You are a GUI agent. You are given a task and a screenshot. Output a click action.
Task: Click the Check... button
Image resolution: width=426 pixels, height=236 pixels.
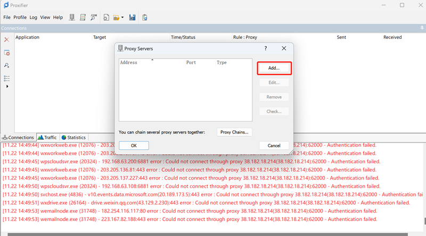274,112
